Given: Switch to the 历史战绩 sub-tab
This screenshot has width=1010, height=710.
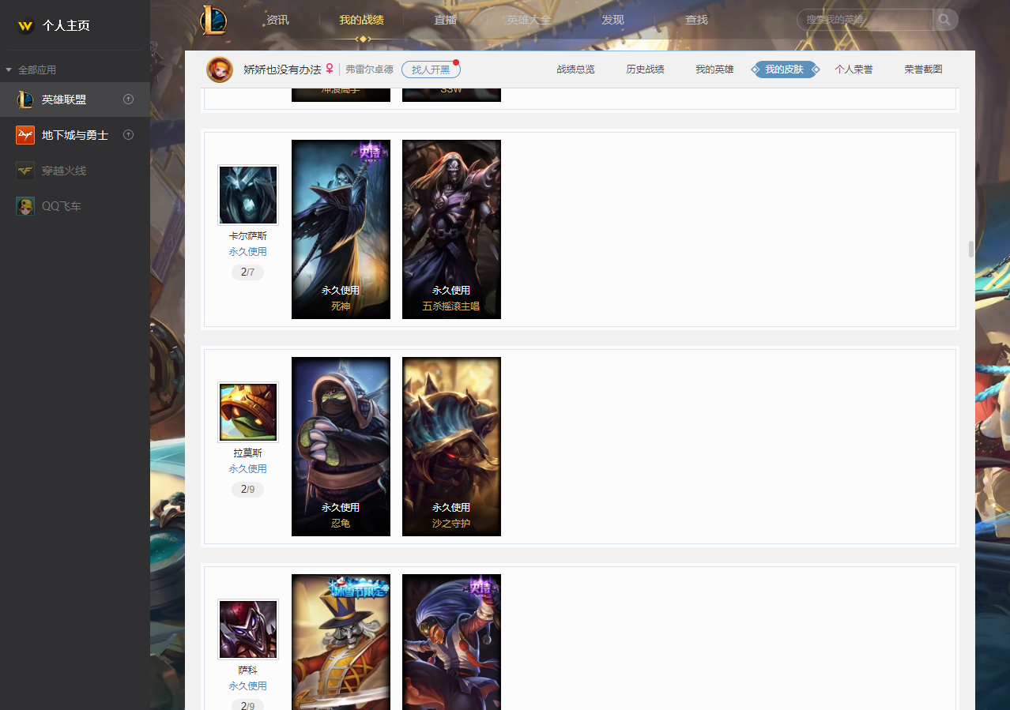Looking at the screenshot, I should pos(645,69).
